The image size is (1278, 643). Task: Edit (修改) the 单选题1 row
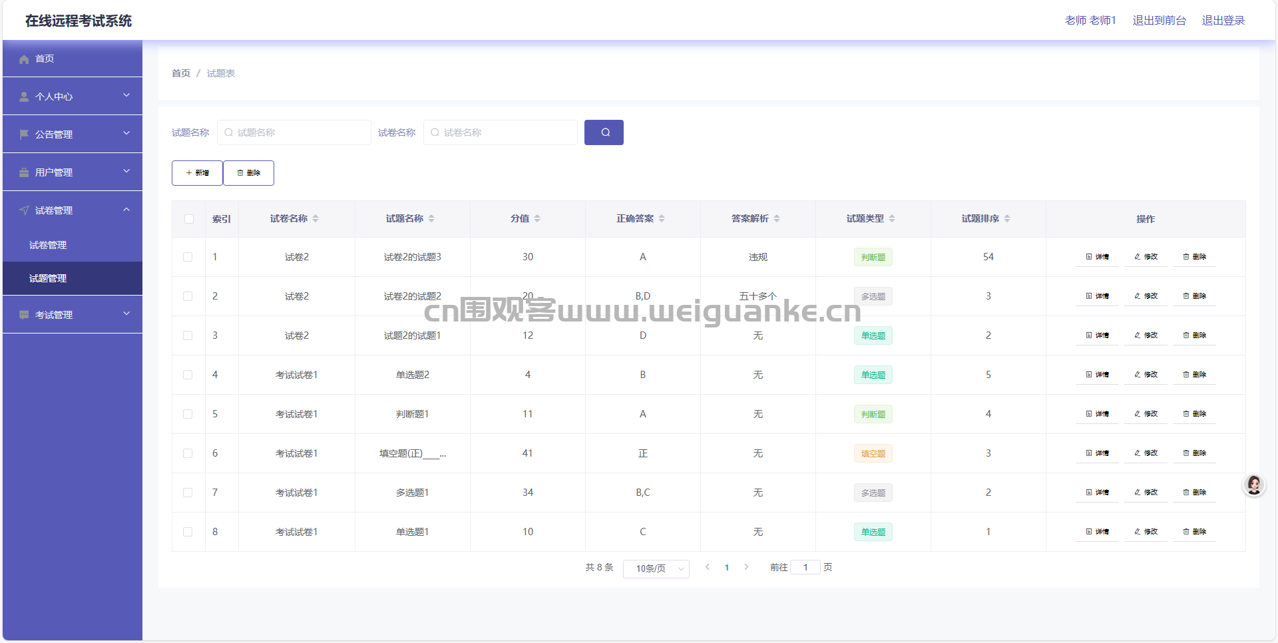[1146, 532]
